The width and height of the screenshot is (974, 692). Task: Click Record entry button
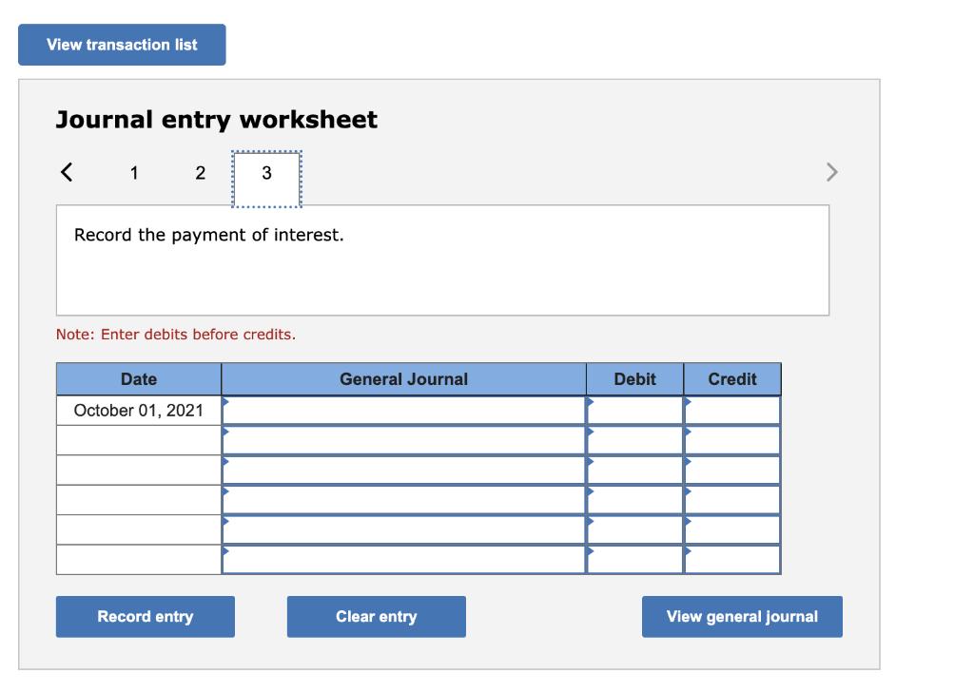coord(146,616)
